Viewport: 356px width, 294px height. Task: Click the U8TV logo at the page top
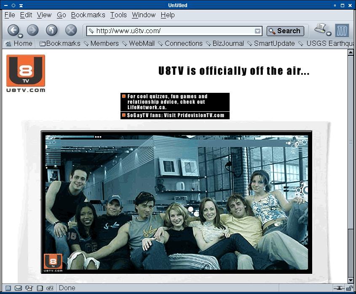click(x=26, y=73)
